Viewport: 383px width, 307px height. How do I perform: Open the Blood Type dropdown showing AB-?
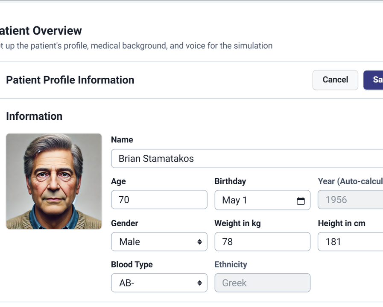pyautogui.click(x=159, y=283)
